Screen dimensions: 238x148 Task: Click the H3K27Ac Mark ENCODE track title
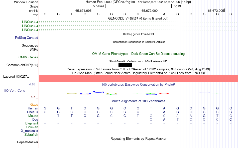pyautogui.click(x=138, y=73)
